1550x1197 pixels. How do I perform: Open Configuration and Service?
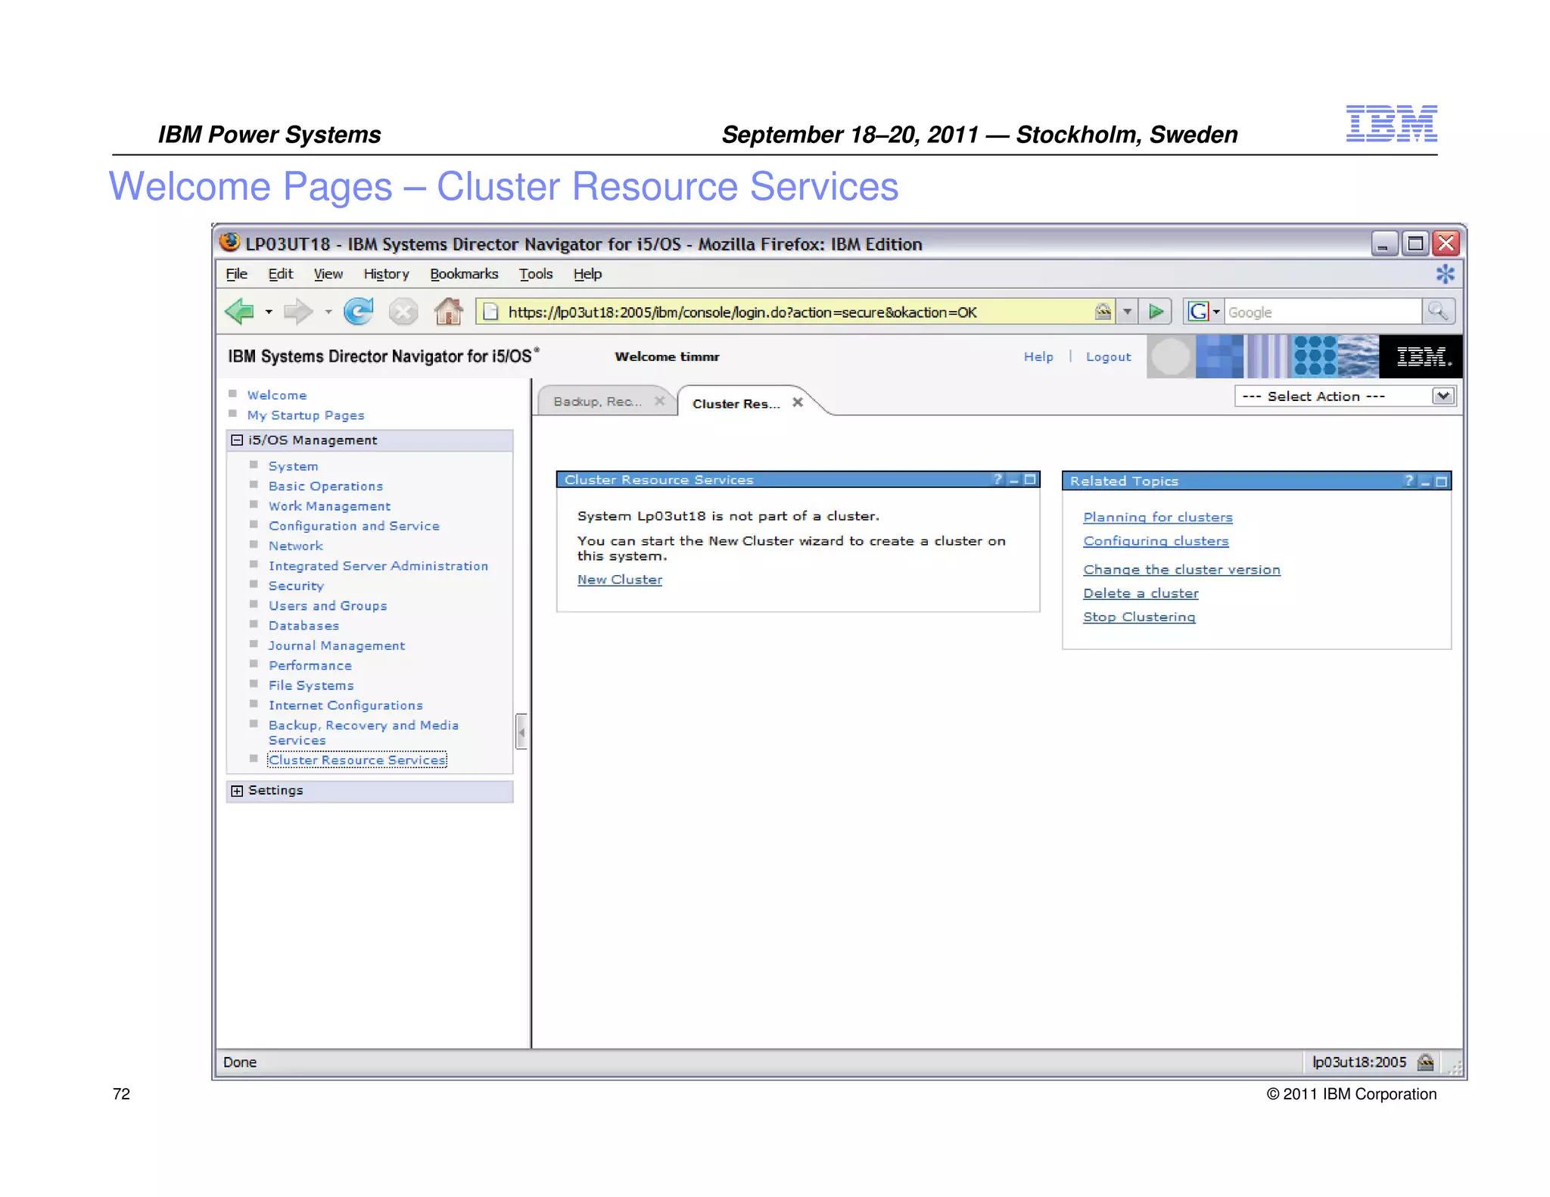(x=353, y=526)
